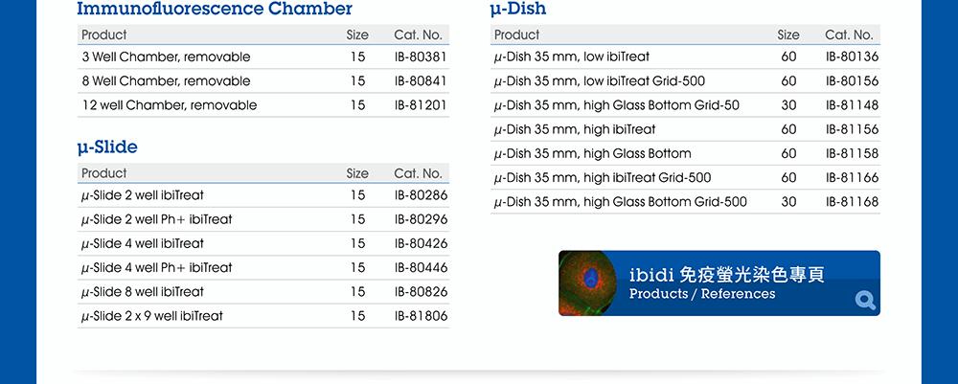The height and width of the screenshot is (384, 958).
Task: Click Cat. No. header in μ-Dish table
Action: tap(849, 34)
